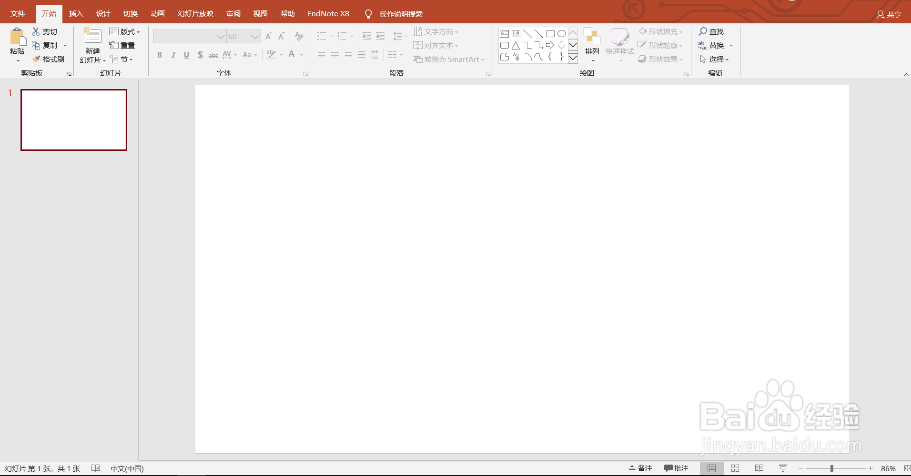The height and width of the screenshot is (476, 911).
Task: Open the EndNote X8 tab
Action: pyautogui.click(x=328, y=14)
